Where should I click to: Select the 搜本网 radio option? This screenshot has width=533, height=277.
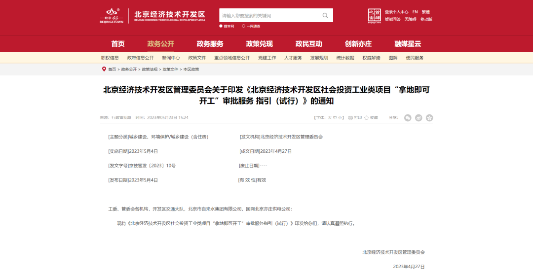coord(221,26)
